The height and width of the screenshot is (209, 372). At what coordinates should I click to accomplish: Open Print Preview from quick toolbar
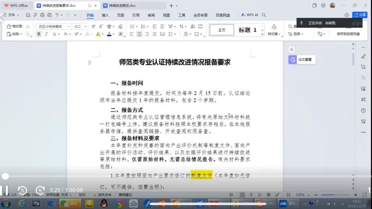coord(49,15)
